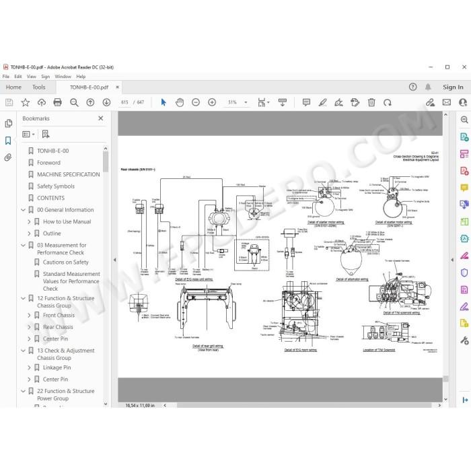Open the Window menu
Viewport: 471px width, 471px height.
tap(63, 77)
